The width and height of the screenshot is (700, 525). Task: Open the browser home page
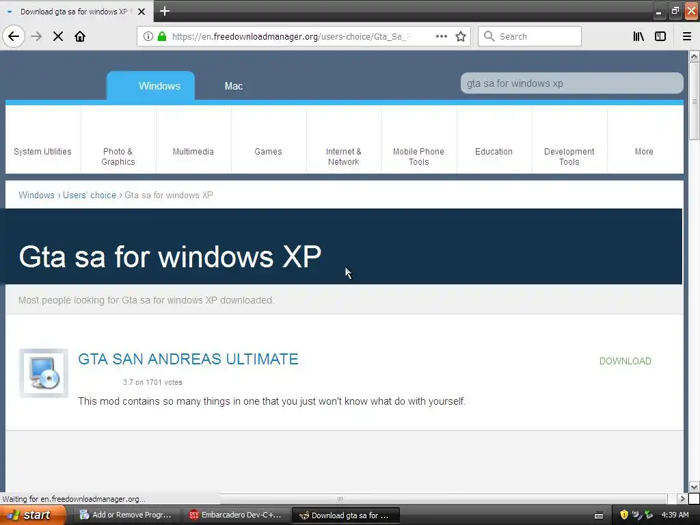coord(80,36)
